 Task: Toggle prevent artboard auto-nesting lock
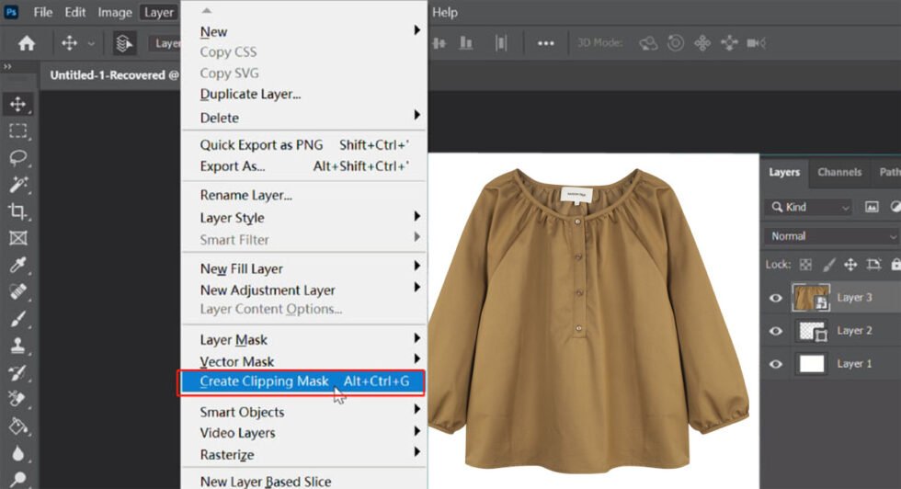(873, 265)
